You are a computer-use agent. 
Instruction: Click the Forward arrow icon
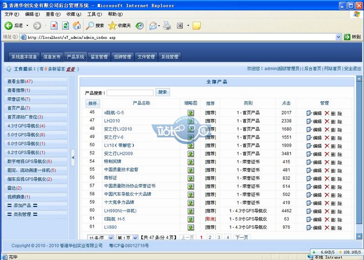[x=37, y=25]
